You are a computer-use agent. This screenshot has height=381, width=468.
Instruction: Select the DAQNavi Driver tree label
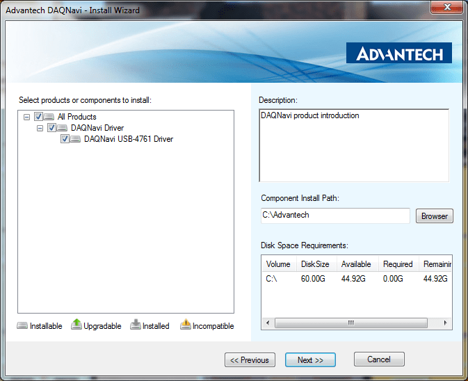[x=97, y=128]
